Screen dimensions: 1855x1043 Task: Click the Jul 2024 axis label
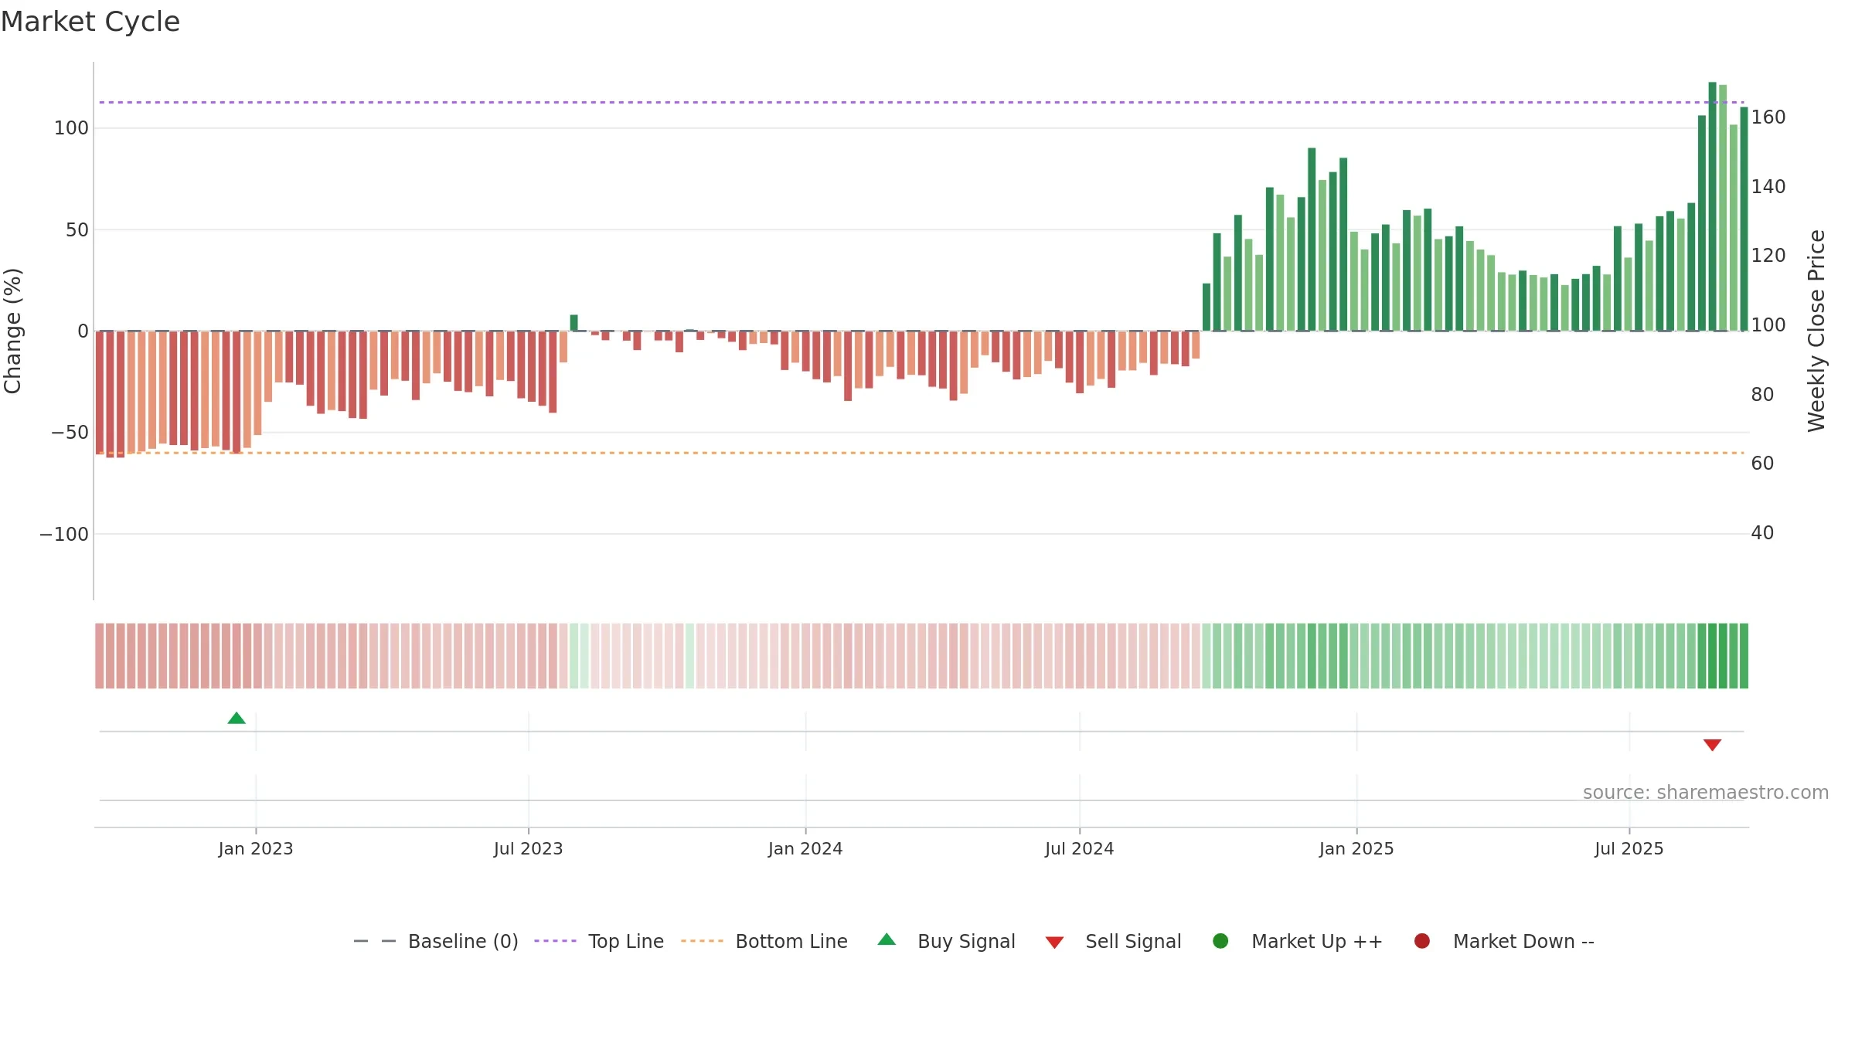coord(1080,848)
